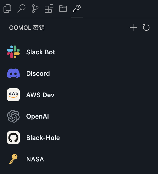Refresh the secrets list
The image size is (158, 174).
coord(146,27)
